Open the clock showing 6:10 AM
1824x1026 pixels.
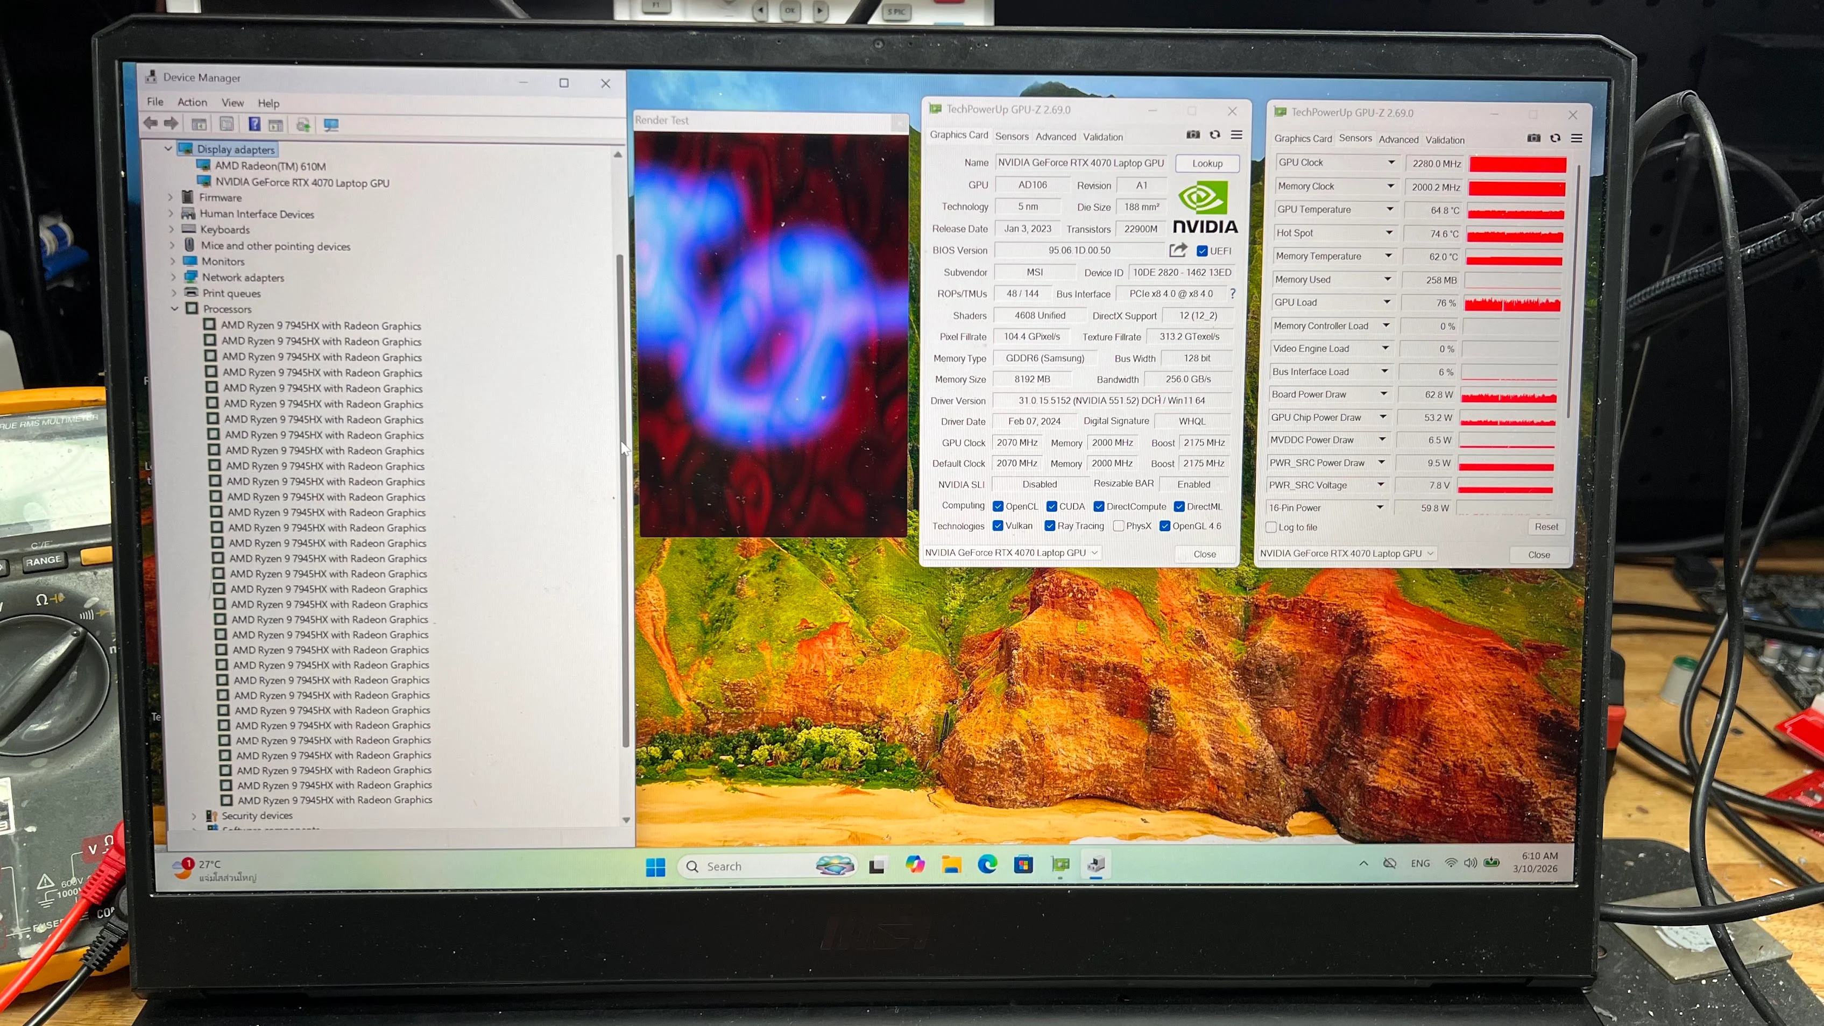[x=1536, y=862]
